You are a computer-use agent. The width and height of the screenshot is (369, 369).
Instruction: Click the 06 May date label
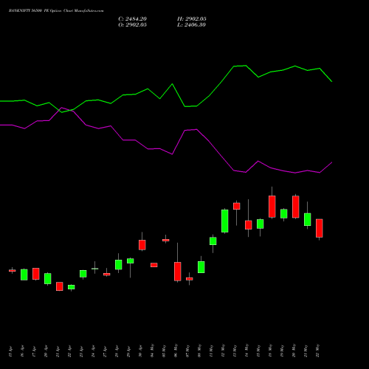click(x=176, y=351)
